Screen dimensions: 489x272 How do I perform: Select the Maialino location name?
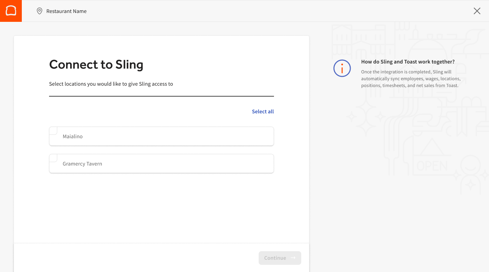[x=73, y=137]
